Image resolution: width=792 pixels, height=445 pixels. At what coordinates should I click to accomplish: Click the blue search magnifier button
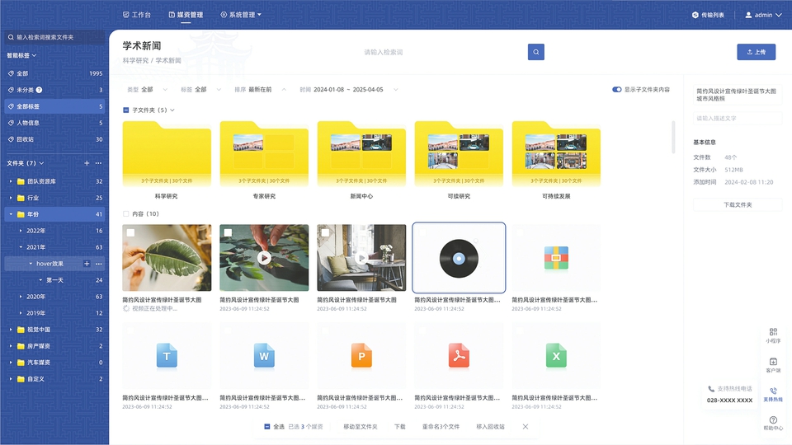[536, 52]
